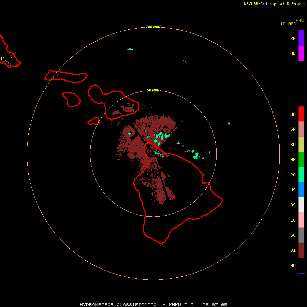Click the WS blue legend swatch
Screen dimensions: 307x307
pyautogui.click(x=301, y=190)
